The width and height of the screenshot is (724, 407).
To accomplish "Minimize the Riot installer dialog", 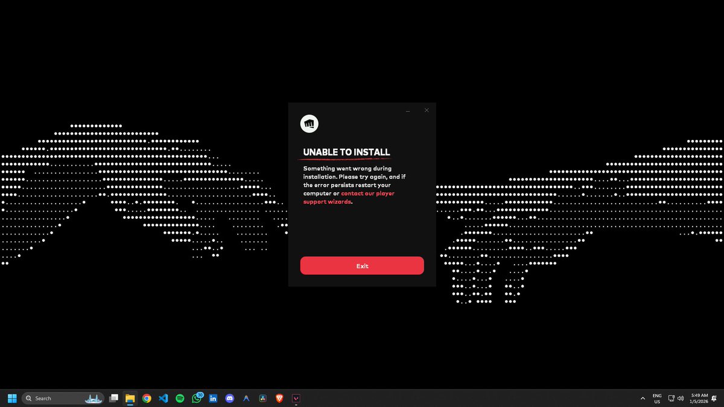I will 408,111.
